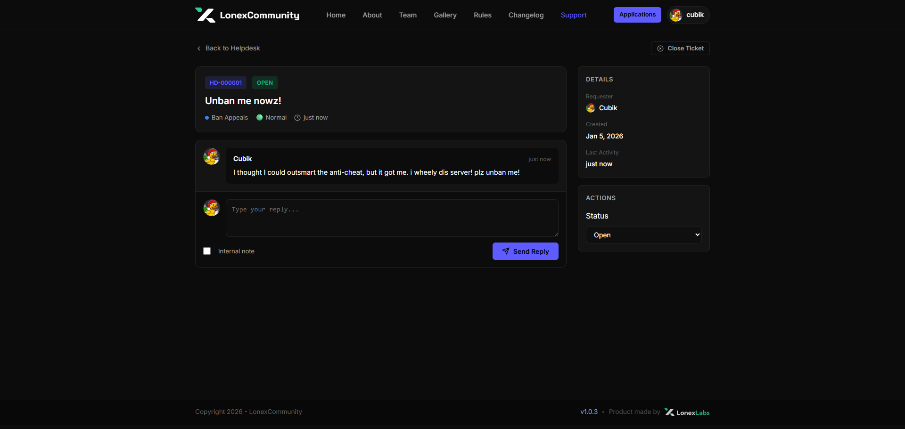This screenshot has width=905, height=429.
Task: Click cubik avatar in header
Action: coord(676,15)
